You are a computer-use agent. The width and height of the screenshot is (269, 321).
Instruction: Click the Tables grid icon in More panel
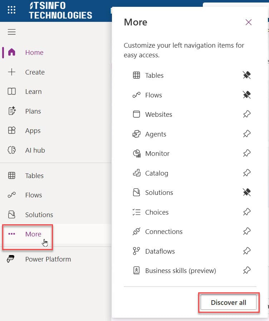(x=136, y=75)
